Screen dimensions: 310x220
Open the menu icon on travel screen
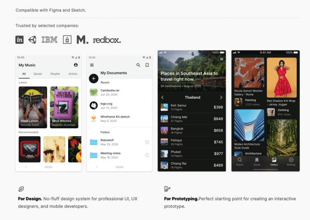[222, 59]
